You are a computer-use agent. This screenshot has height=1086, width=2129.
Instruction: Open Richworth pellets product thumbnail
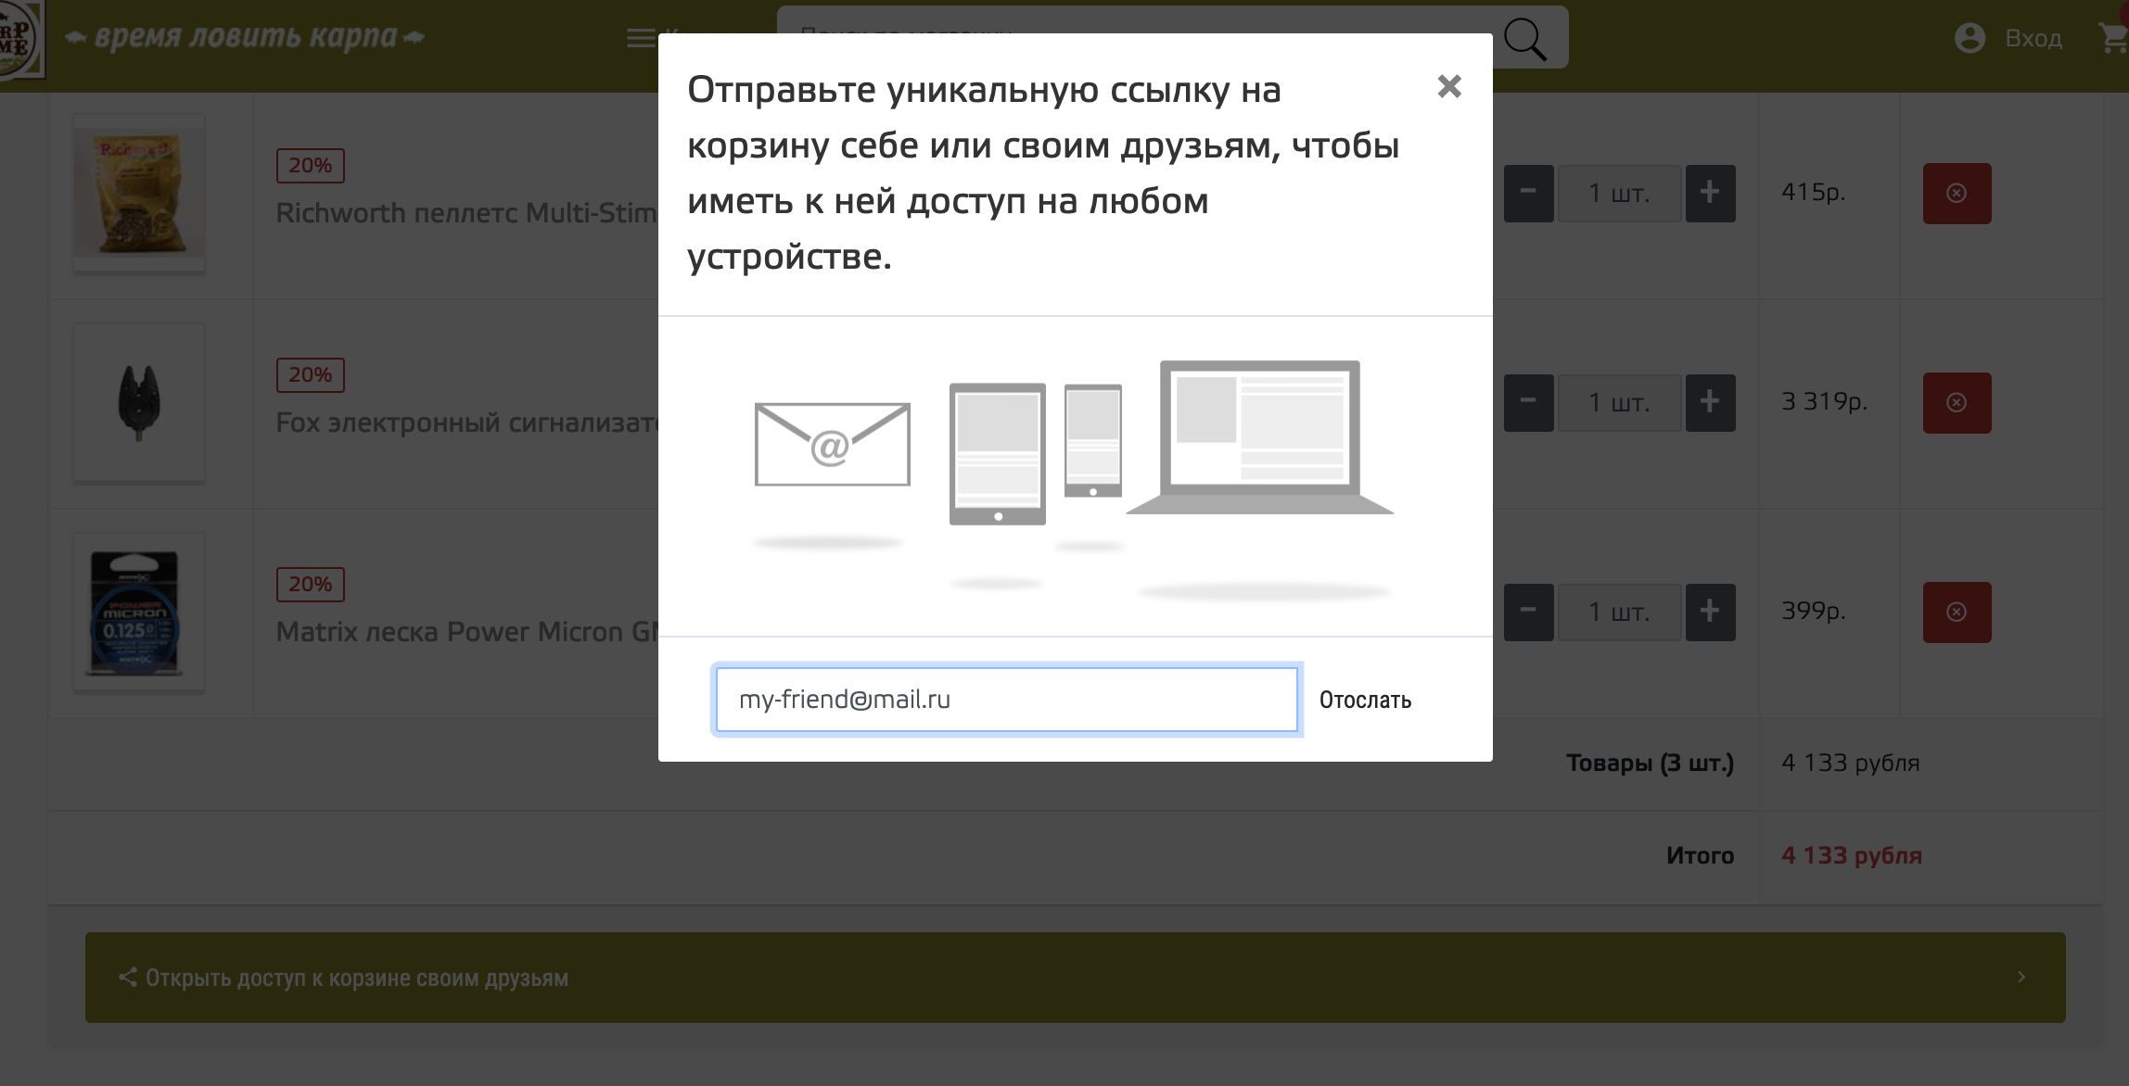(x=139, y=194)
